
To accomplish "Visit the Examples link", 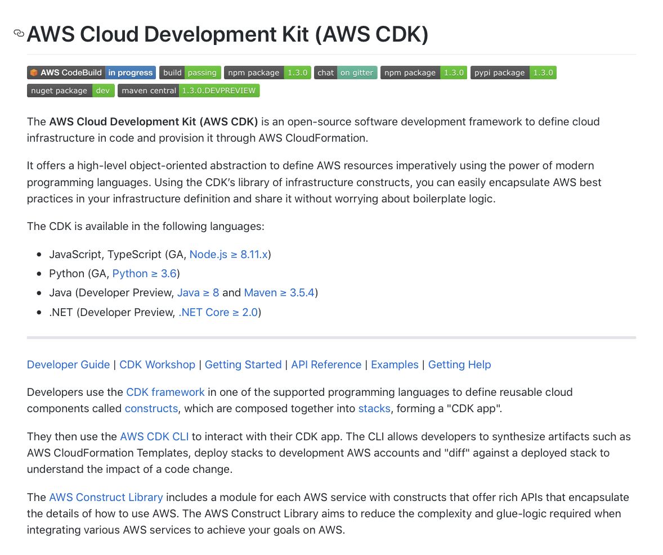I will [x=395, y=364].
